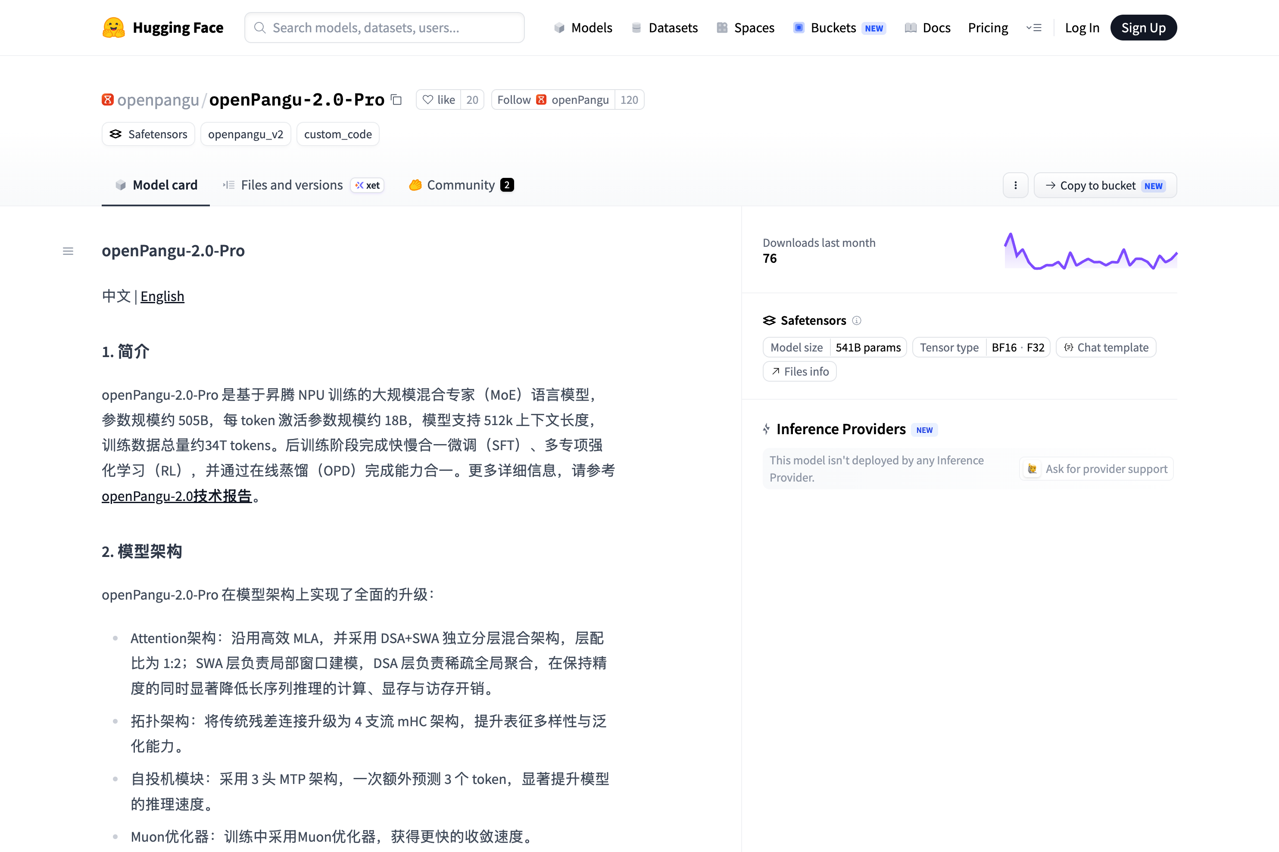Click the 541B params value
The width and height of the screenshot is (1279, 852).
click(868, 348)
